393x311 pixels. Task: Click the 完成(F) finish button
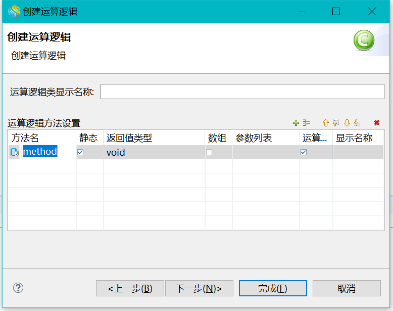click(272, 288)
